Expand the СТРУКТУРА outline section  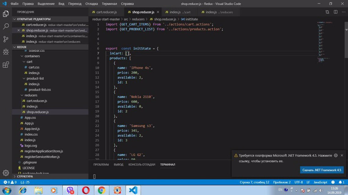point(24,176)
